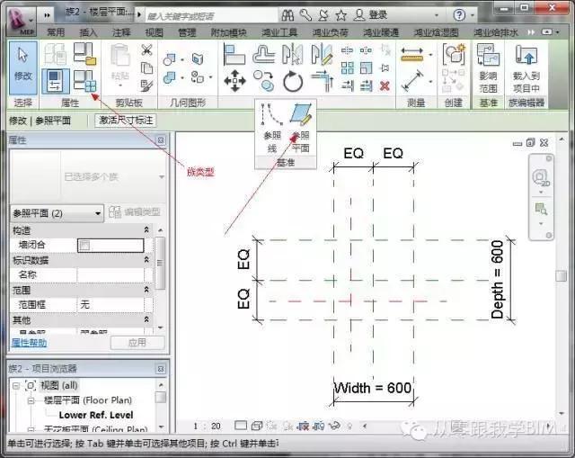Select Lower Ref. Level in project browser
Screen dimensions: 575x458
click(x=94, y=414)
